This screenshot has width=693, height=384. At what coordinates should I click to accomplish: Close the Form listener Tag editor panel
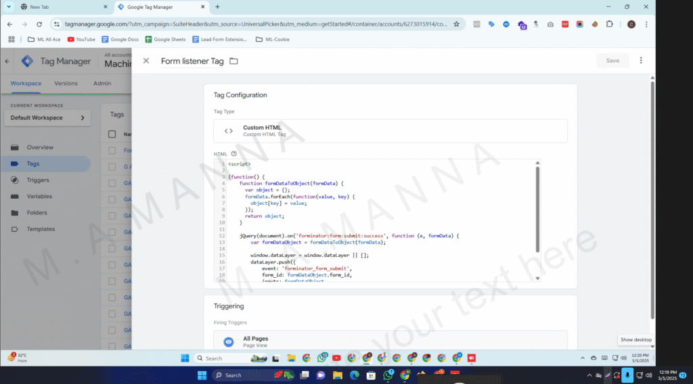point(146,61)
